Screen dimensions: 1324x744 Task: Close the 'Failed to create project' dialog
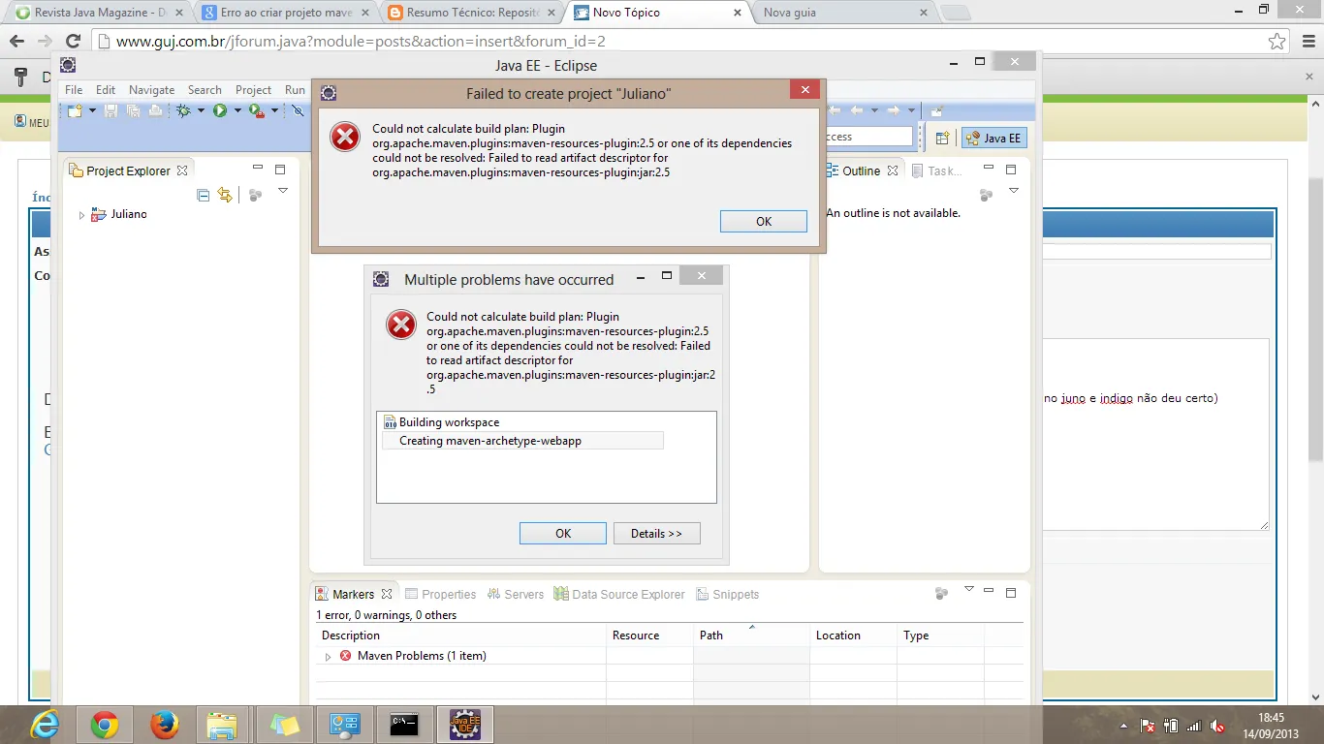click(x=804, y=90)
